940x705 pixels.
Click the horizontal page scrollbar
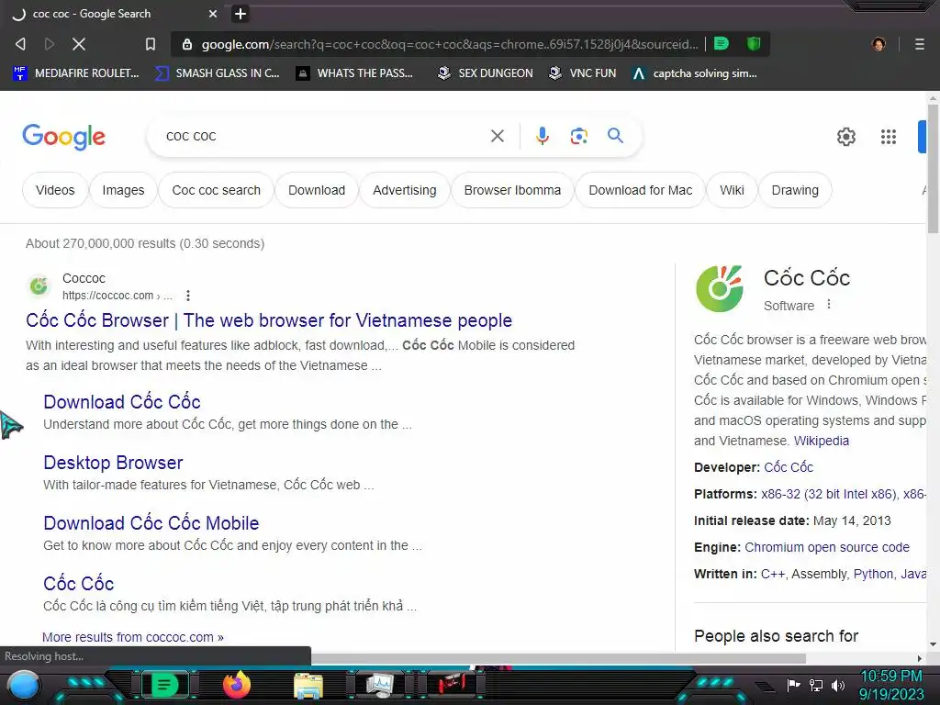pos(557,659)
